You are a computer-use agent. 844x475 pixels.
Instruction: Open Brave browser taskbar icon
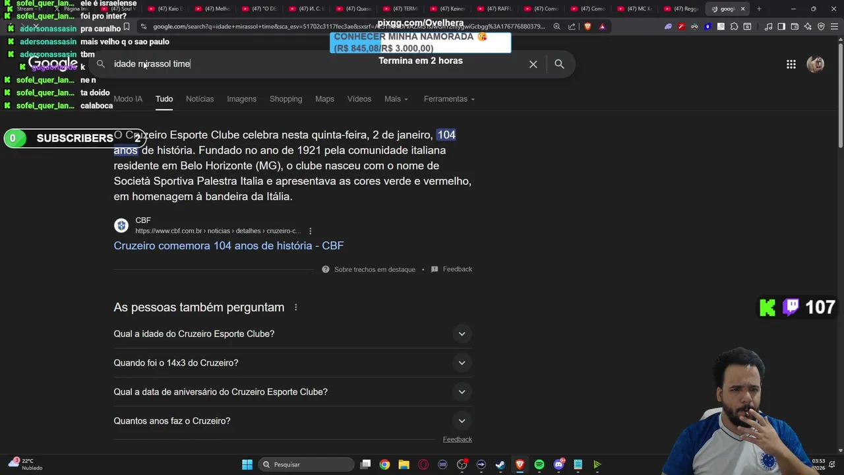tap(520, 464)
